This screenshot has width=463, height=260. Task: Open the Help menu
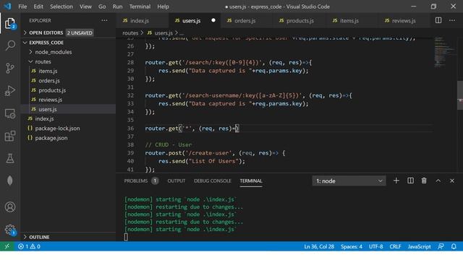tap(163, 6)
